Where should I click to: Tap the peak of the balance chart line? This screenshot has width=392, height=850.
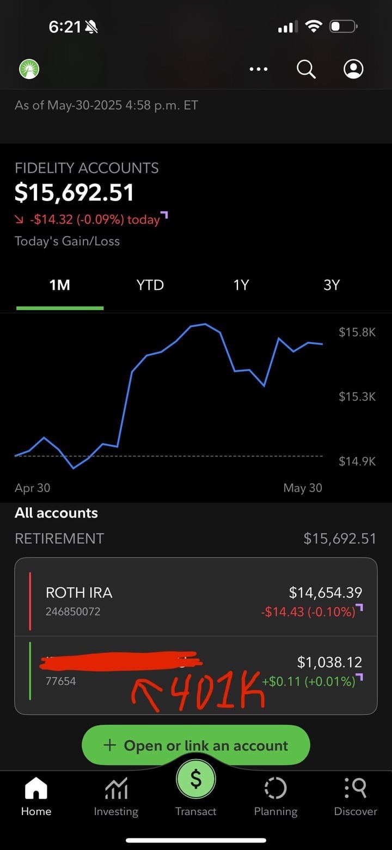point(205,324)
